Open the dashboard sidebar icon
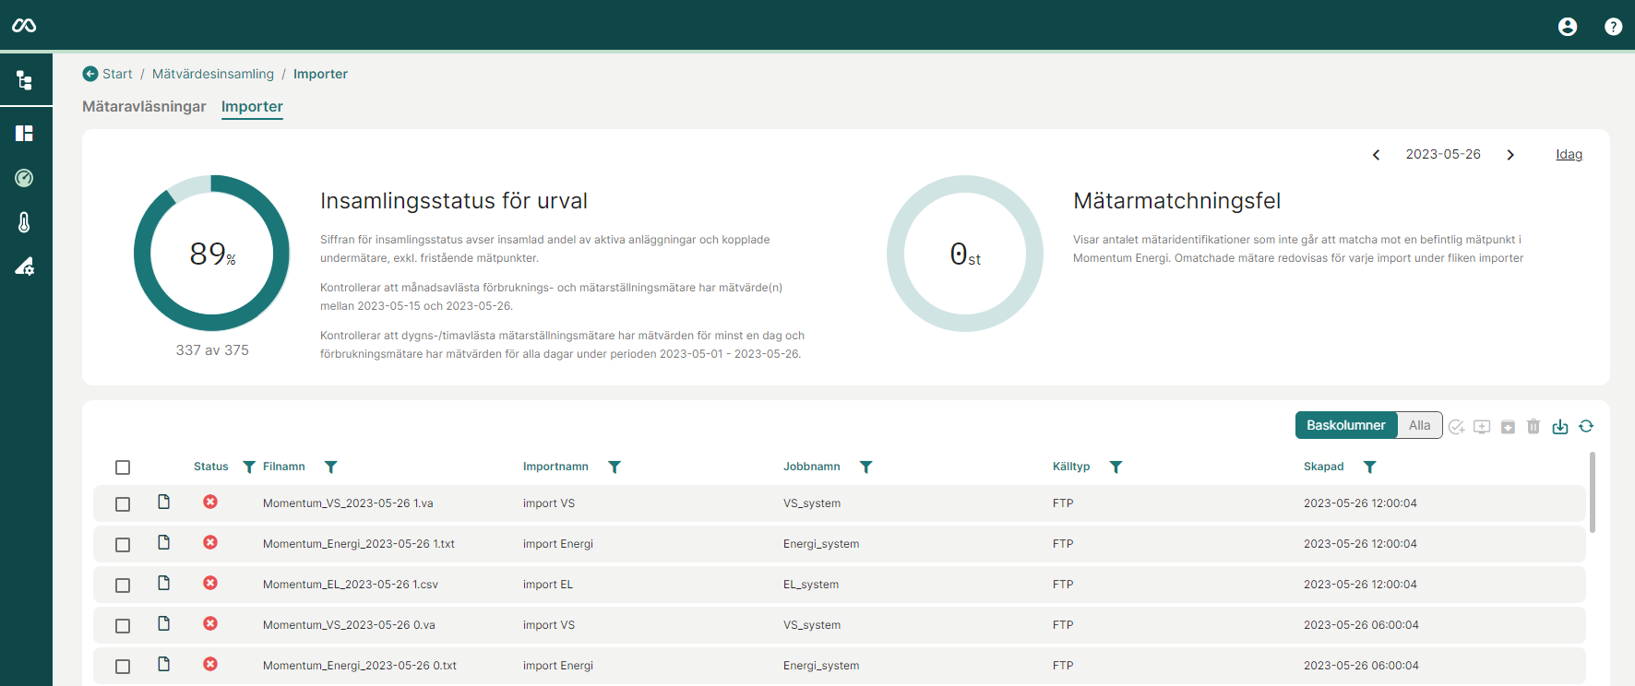The image size is (1635, 686). pos(25,134)
